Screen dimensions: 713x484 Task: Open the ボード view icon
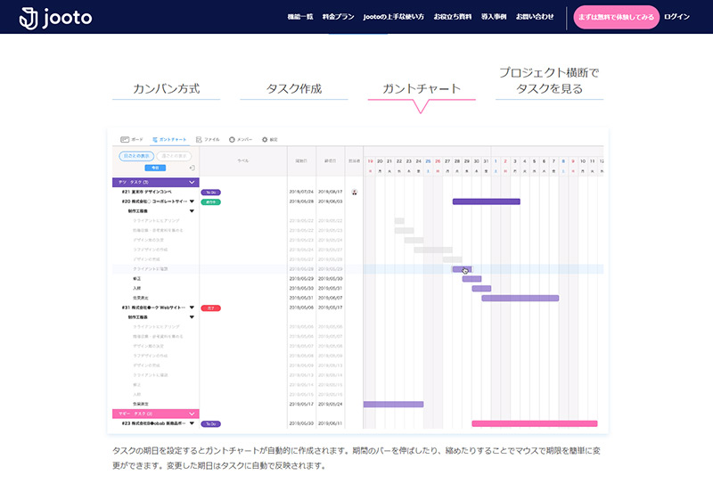(125, 140)
